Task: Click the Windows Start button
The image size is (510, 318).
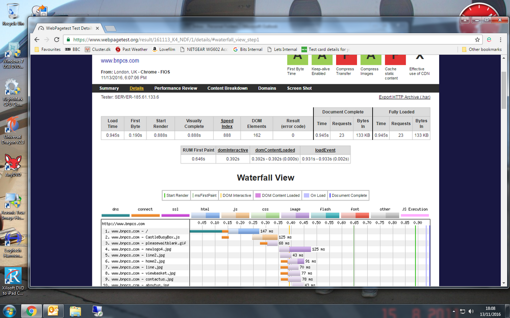Action: (x=9, y=311)
